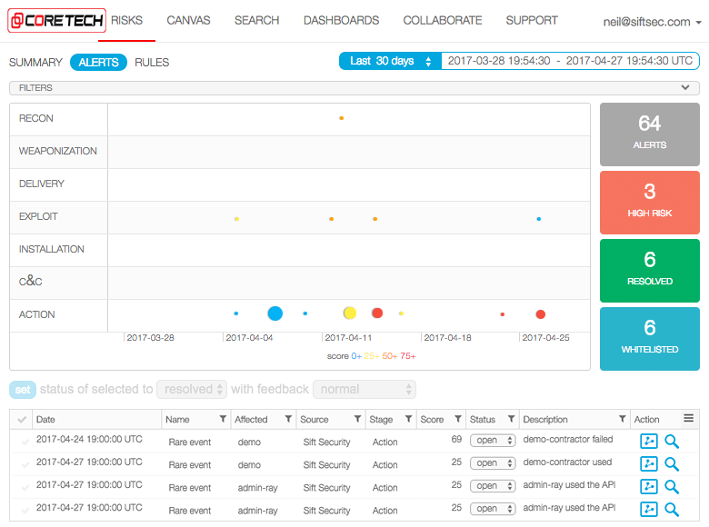This screenshot has height=527, width=709.
Task: Click the 64 ALERTS tile
Action: point(650,134)
